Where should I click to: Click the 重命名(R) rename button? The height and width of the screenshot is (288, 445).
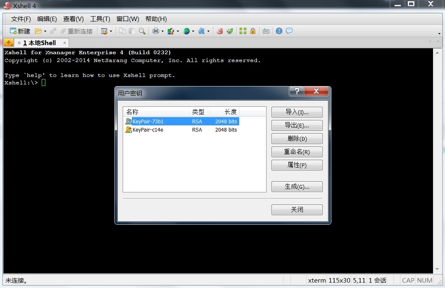pyautogui.click(x=297, y=152)
